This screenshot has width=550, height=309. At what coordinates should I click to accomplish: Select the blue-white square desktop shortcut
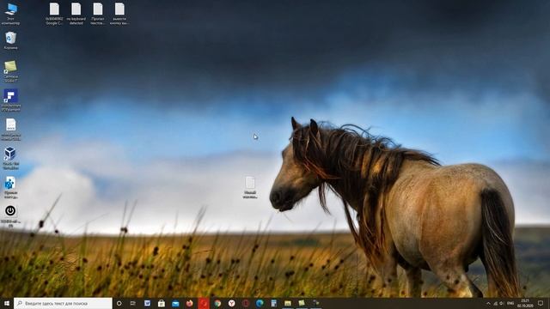tap(10, 100)
